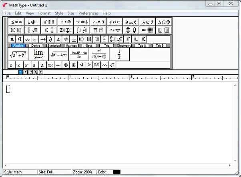Insert the not-equal symbol (≠)
This screenshot has height=177, width=241.
(x=66, y=39)
